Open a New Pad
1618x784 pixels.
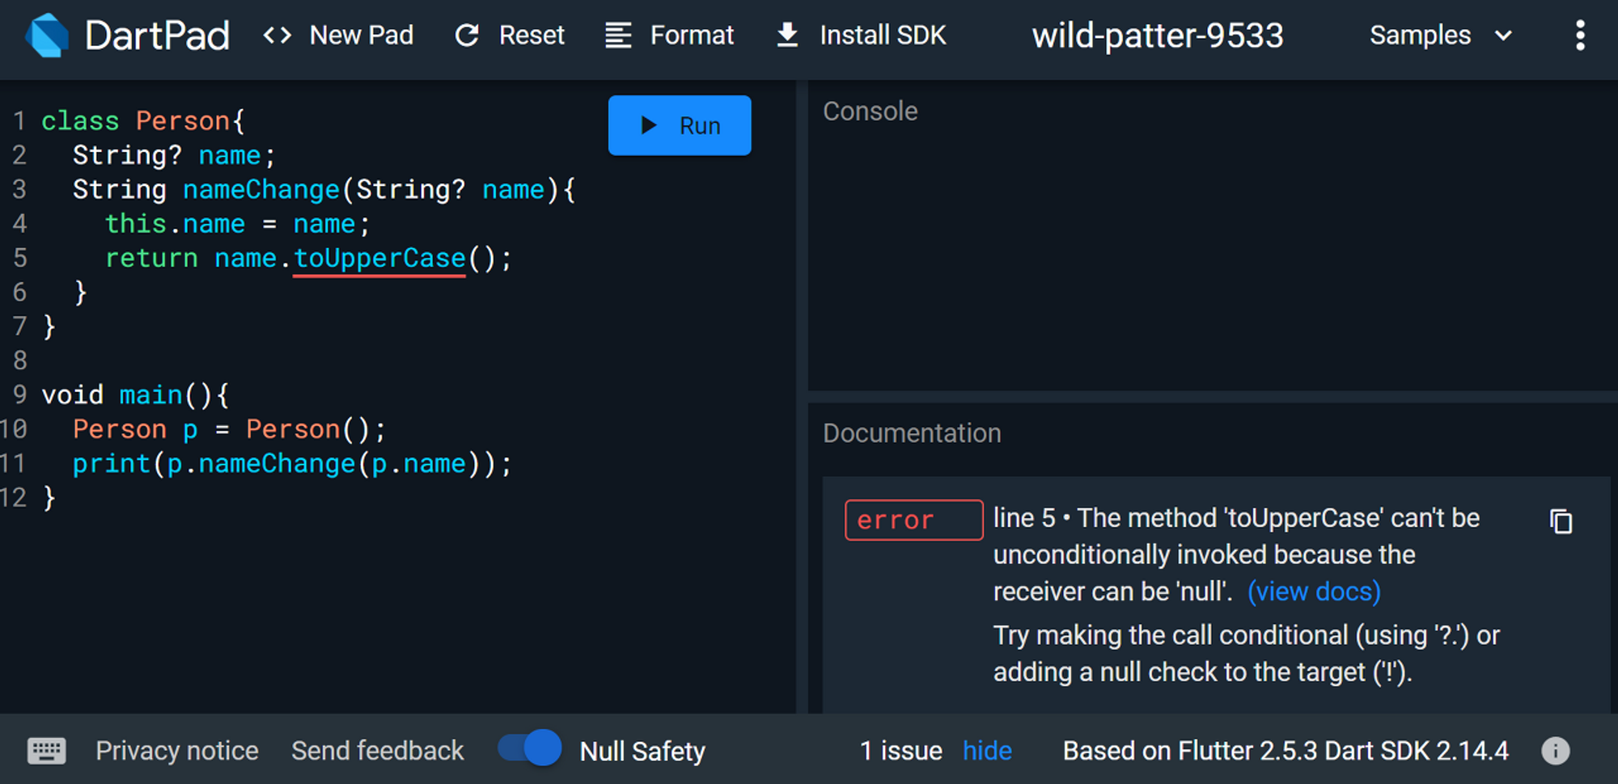[x=338, y=36]
